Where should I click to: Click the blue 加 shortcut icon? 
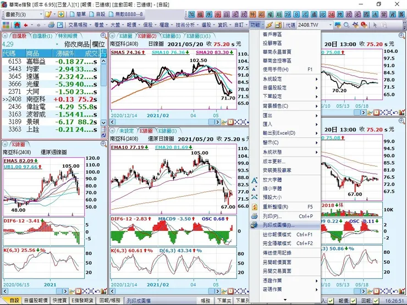point(191,14)
